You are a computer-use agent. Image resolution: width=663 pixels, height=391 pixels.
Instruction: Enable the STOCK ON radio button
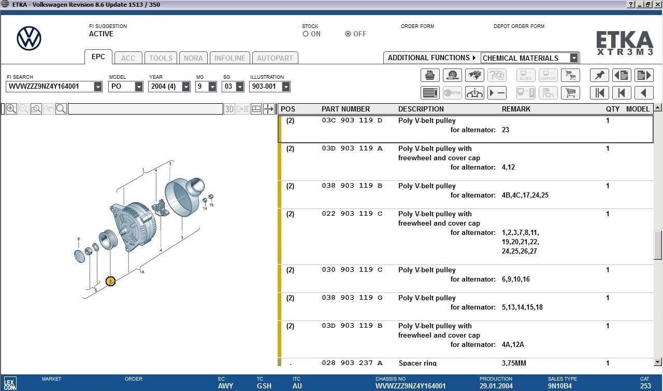coord(306,34)
